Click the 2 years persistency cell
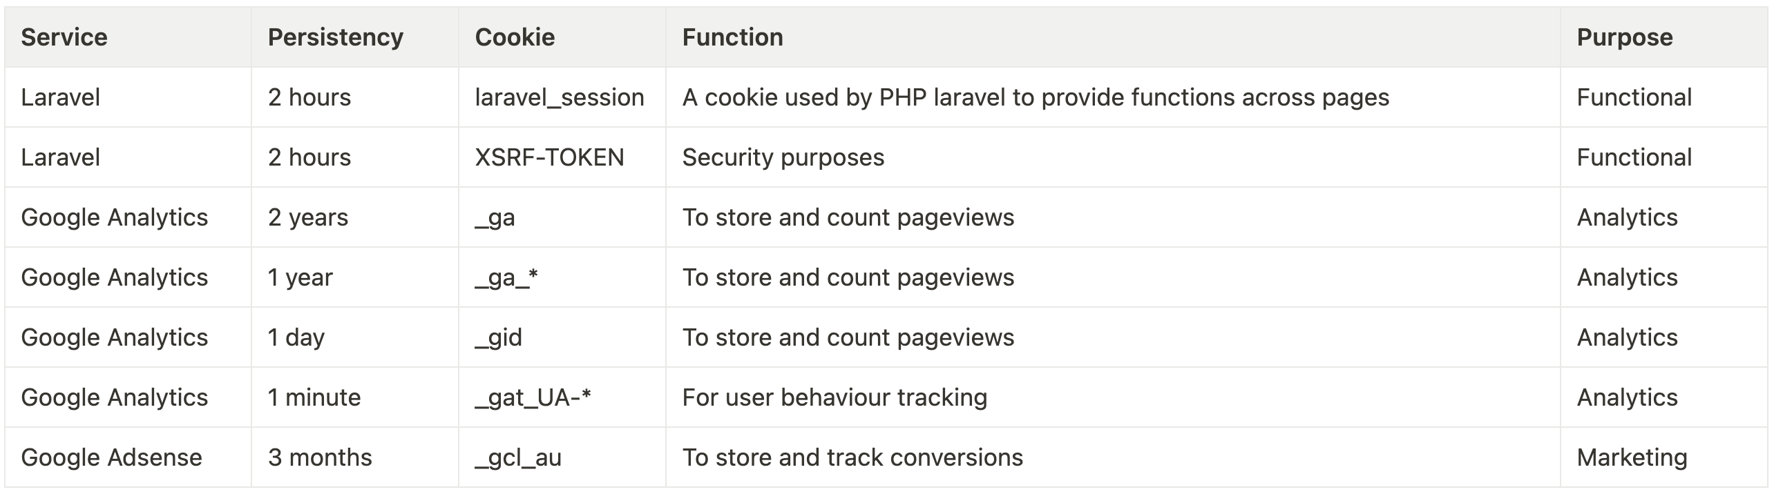1774x494 pixels. 355,217
